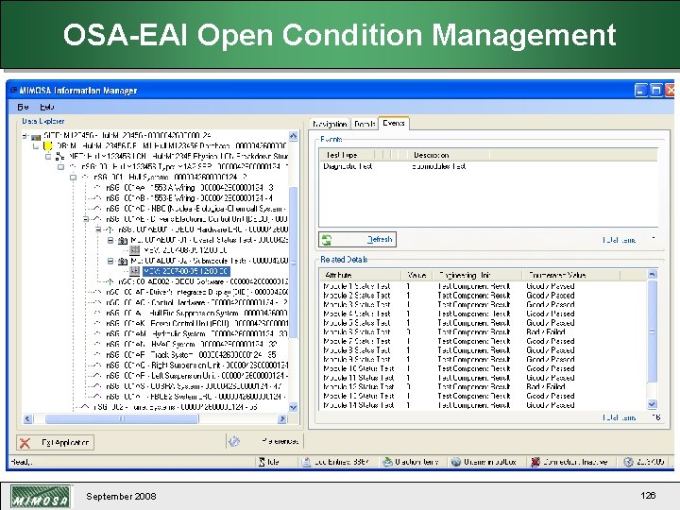This screenshot has width=680, height=510.
Task: Select the Module 1 Status Test row
Action: 484,286
